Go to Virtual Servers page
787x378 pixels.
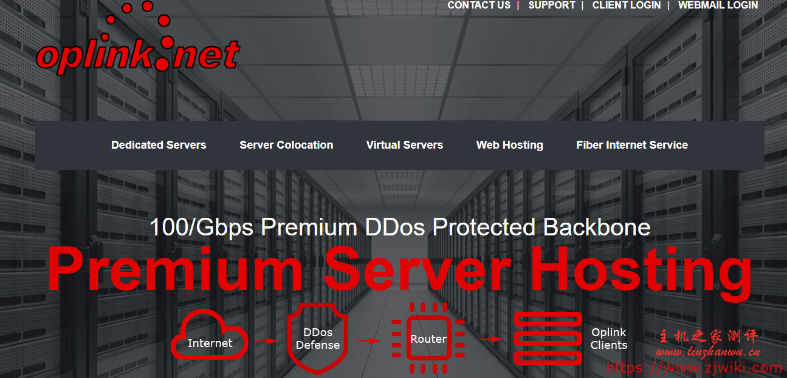404,145
